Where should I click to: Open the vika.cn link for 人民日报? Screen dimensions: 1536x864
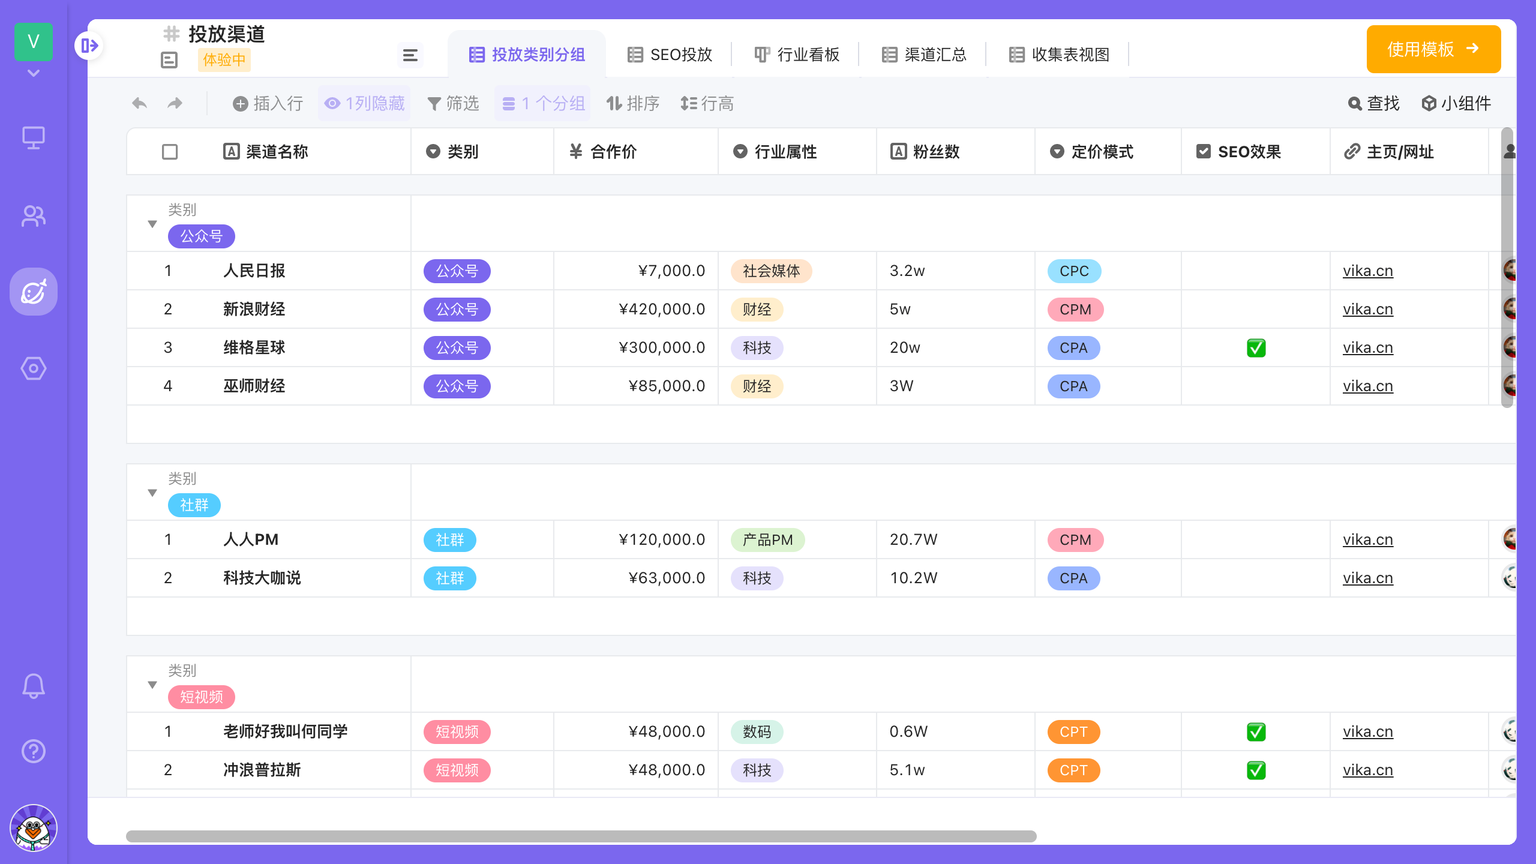[x=1367, y=271]
